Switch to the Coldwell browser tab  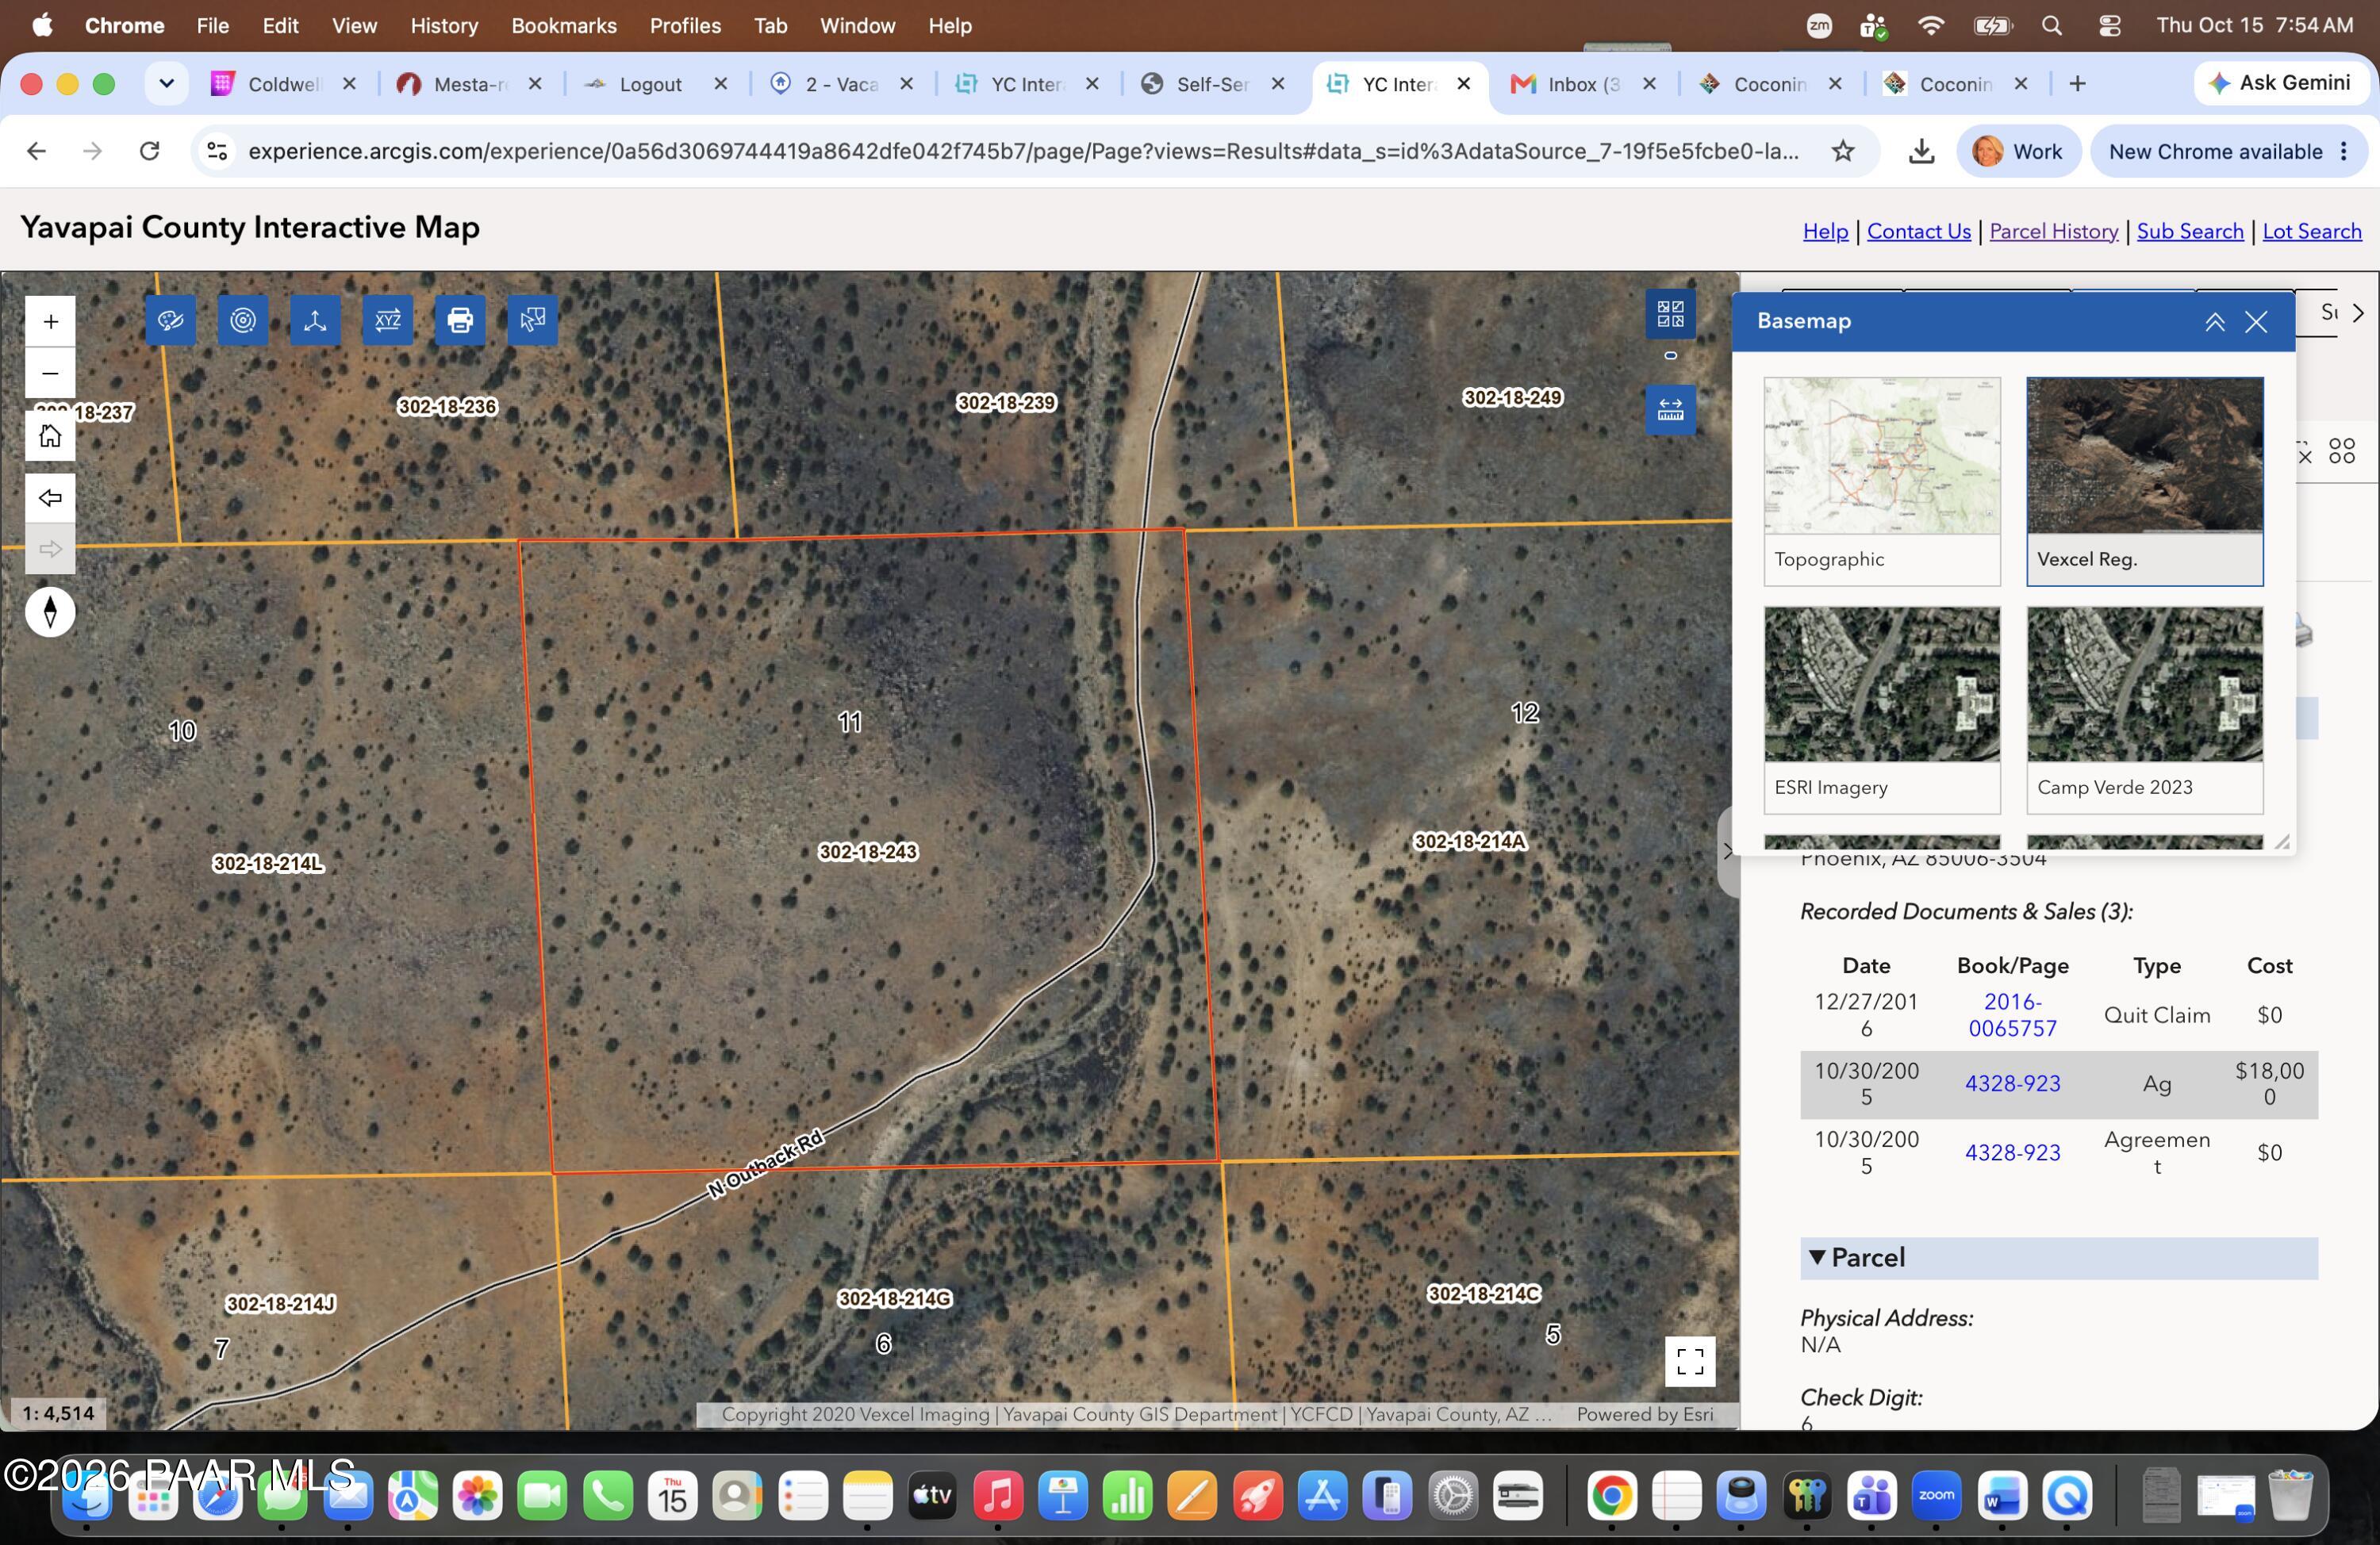point(284,84)
